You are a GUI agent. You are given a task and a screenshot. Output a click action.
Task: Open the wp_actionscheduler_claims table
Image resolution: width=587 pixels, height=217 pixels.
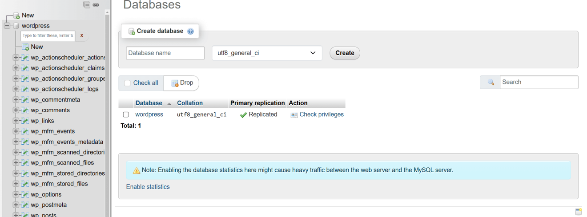tap(68, 68)
